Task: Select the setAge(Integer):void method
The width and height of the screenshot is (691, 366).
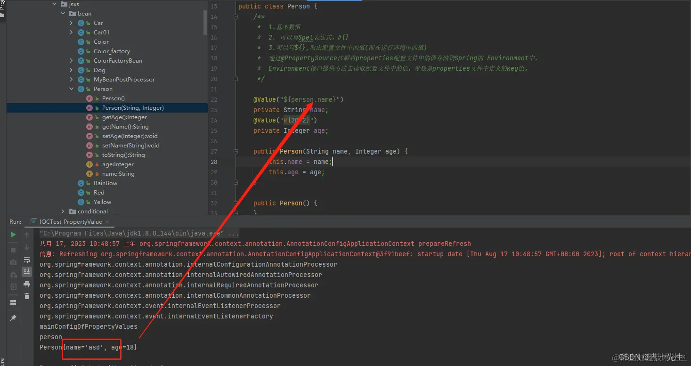Action: coord(130,136)
